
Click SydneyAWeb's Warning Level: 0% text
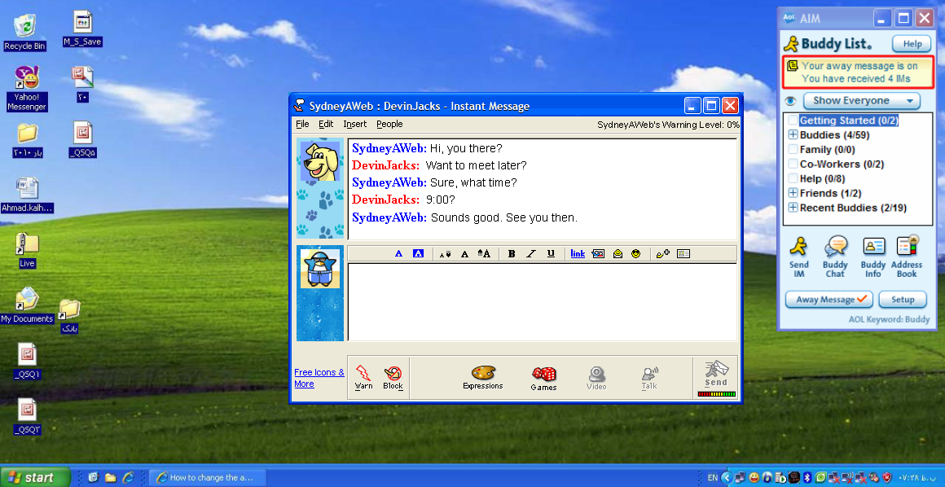(x=668, y=125)
